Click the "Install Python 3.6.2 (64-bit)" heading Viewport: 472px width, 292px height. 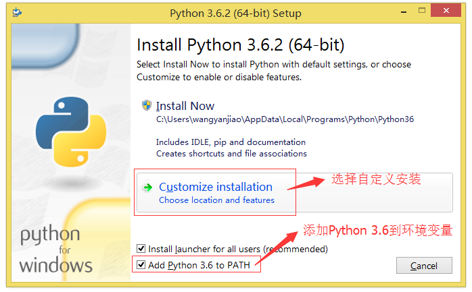tap(241, 45)
